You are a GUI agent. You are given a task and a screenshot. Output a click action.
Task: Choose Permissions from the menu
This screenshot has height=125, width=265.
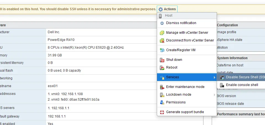[176, 102]
